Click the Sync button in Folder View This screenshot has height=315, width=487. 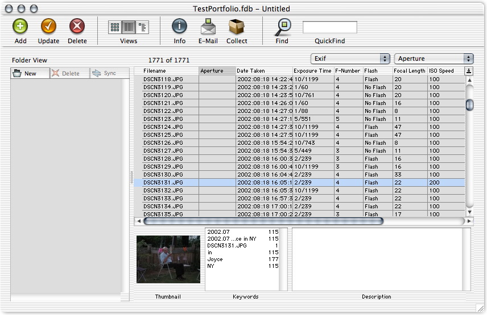click(105, 73)
